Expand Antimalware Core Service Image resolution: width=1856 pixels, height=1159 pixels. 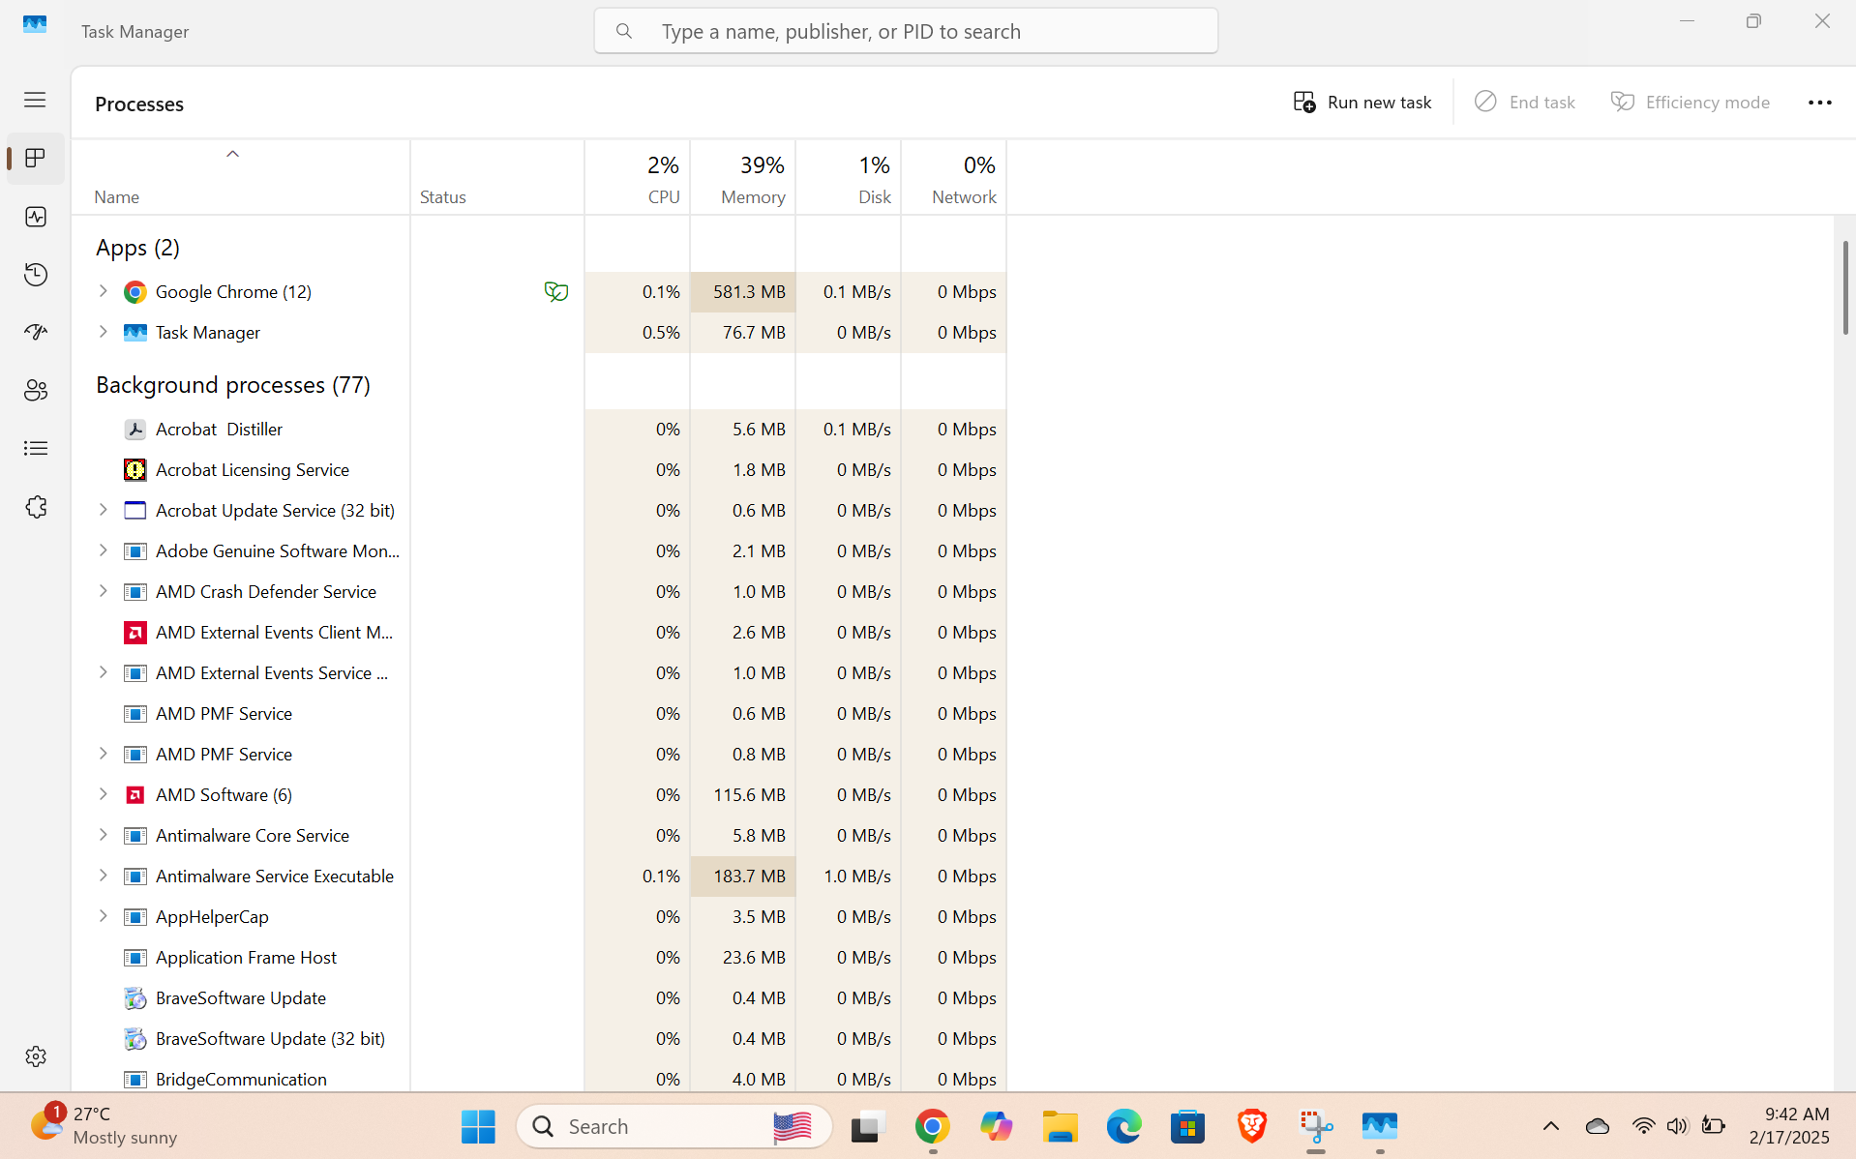(x=104, y=835)
